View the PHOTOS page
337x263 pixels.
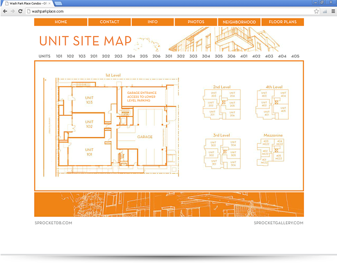[196, 22]
